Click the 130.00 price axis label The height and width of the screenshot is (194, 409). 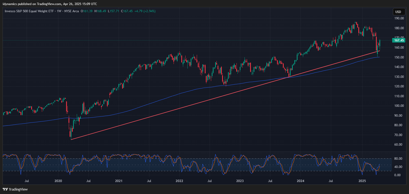pyautogui.click(x=399, y=77)
